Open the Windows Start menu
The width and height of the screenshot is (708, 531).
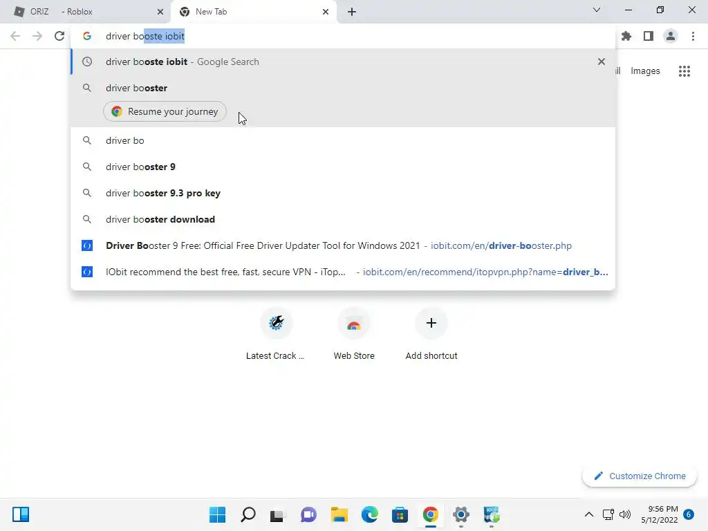point(217,514)
